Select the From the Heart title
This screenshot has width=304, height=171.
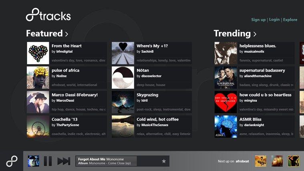coord(66,46)
